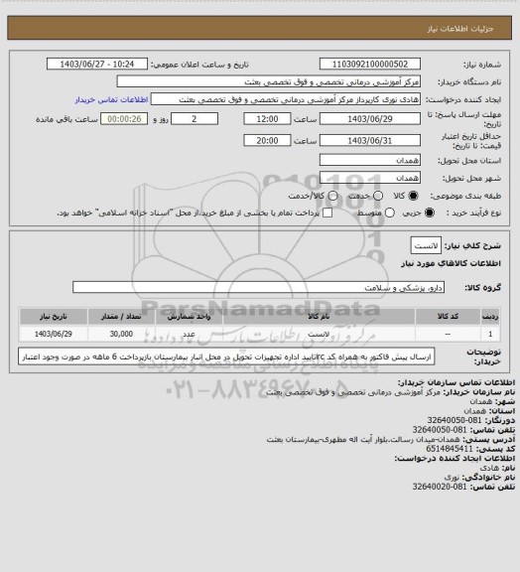The width and height of the screenshot is (520, 572).
Task: Select the جزیی purchase type radio
Action: [430, 213]
